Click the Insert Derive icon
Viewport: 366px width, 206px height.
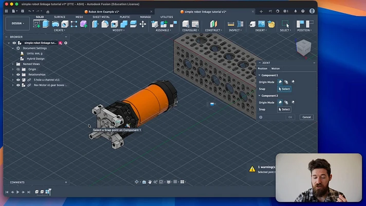[x=252, y=24]
